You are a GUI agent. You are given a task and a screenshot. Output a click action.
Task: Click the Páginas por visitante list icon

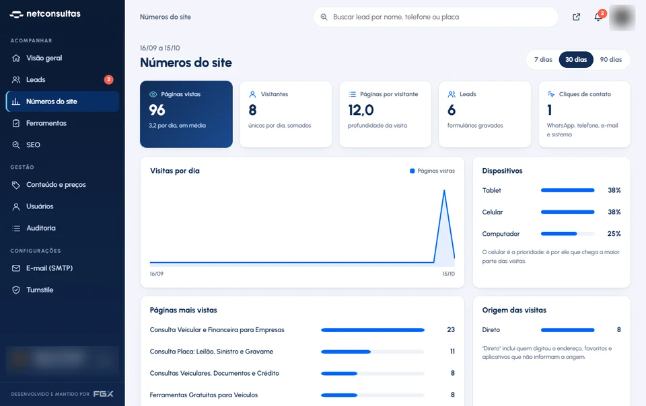352,94
